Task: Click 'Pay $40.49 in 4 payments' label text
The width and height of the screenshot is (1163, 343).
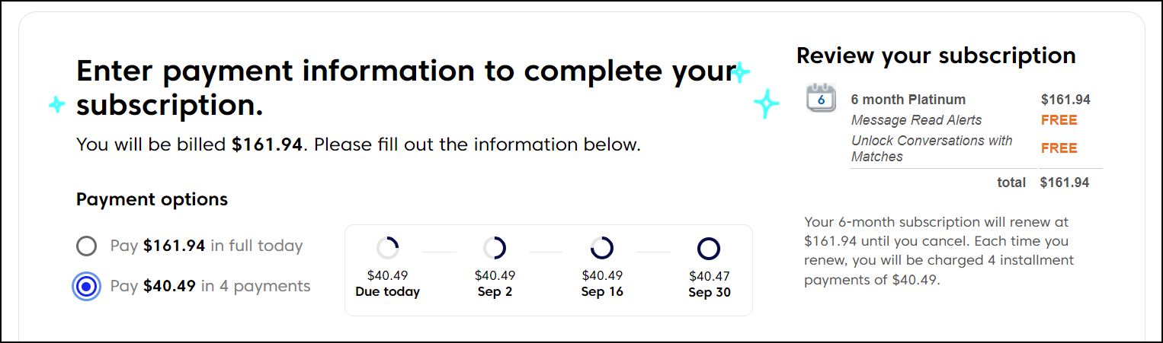Action: (210, 287)
